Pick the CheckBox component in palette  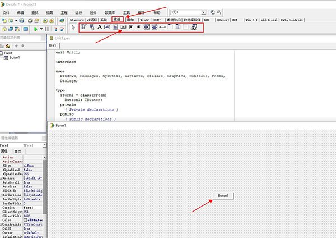pos(131,27)
